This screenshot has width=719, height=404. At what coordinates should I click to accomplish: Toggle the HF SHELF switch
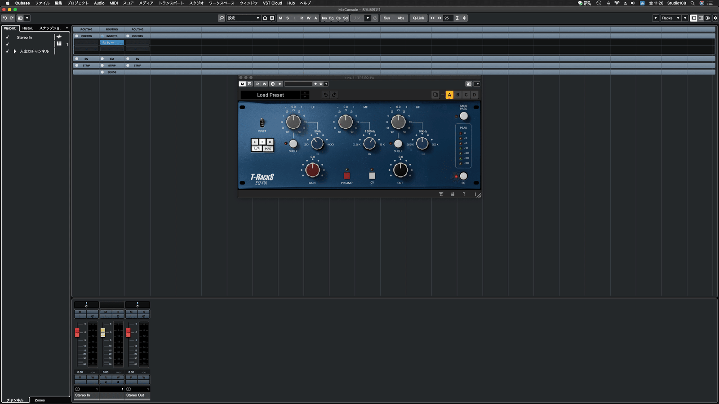click(398, 144)
